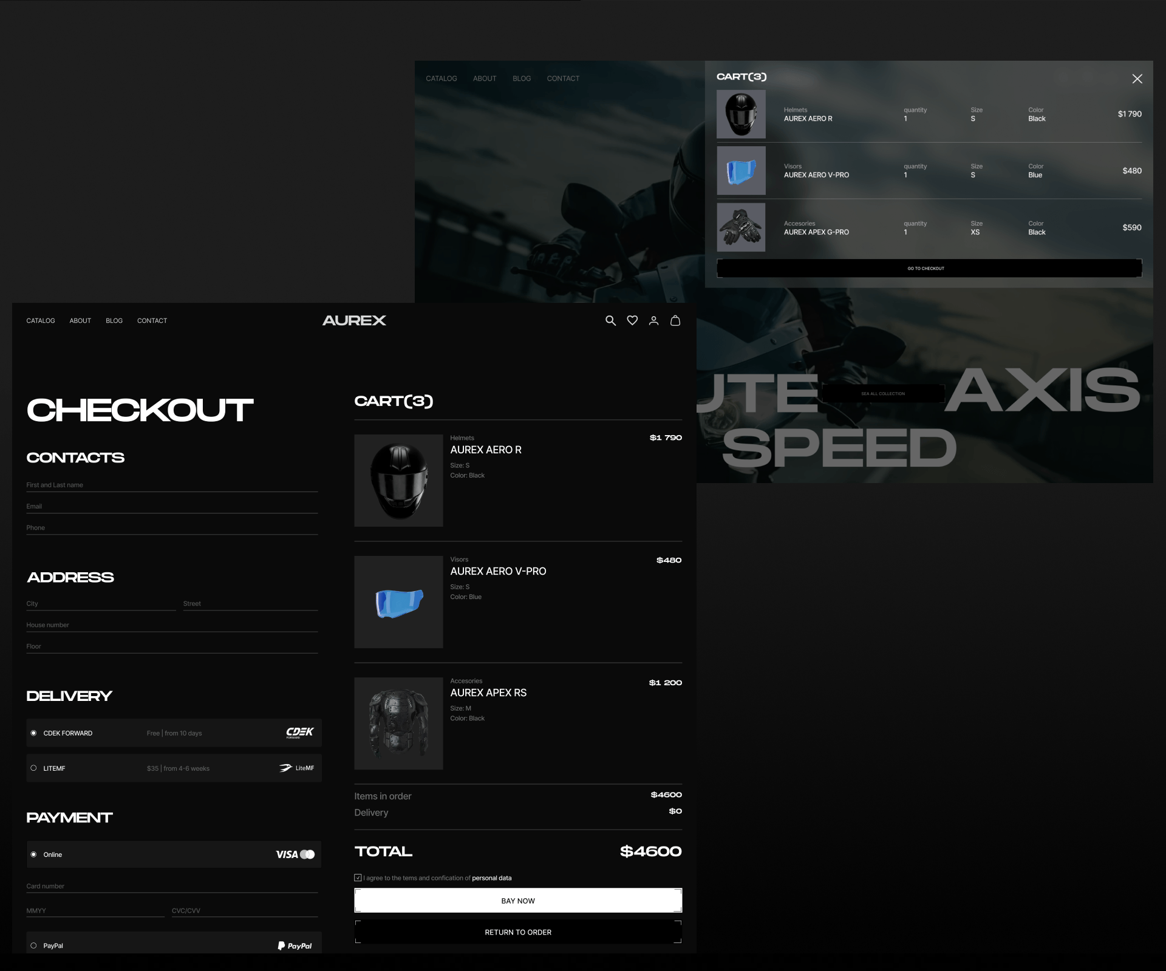
Task: Click the AUREX logo
Action: 354,320
